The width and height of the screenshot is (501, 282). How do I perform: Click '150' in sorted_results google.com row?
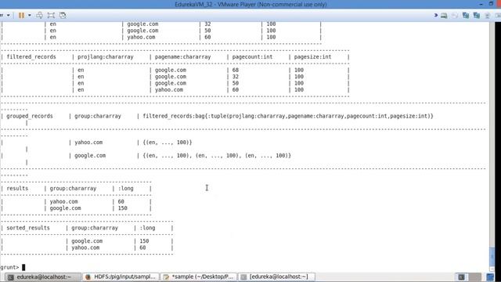[144, 241]
